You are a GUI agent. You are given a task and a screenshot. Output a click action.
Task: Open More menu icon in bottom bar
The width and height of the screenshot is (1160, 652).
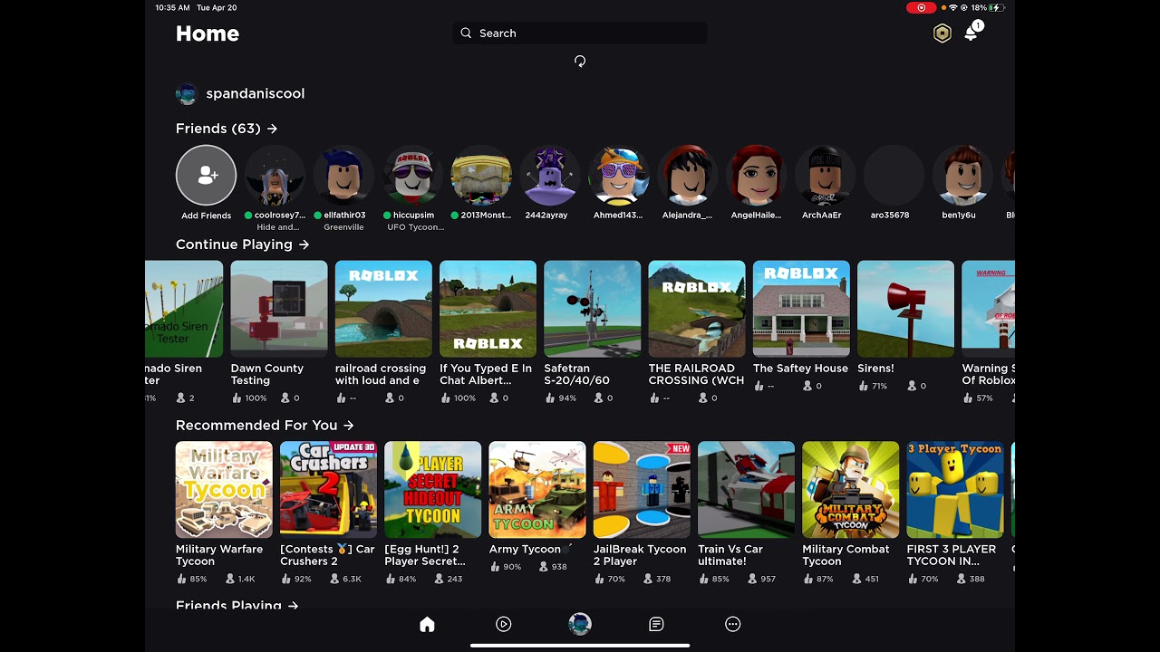pos(733,624)
